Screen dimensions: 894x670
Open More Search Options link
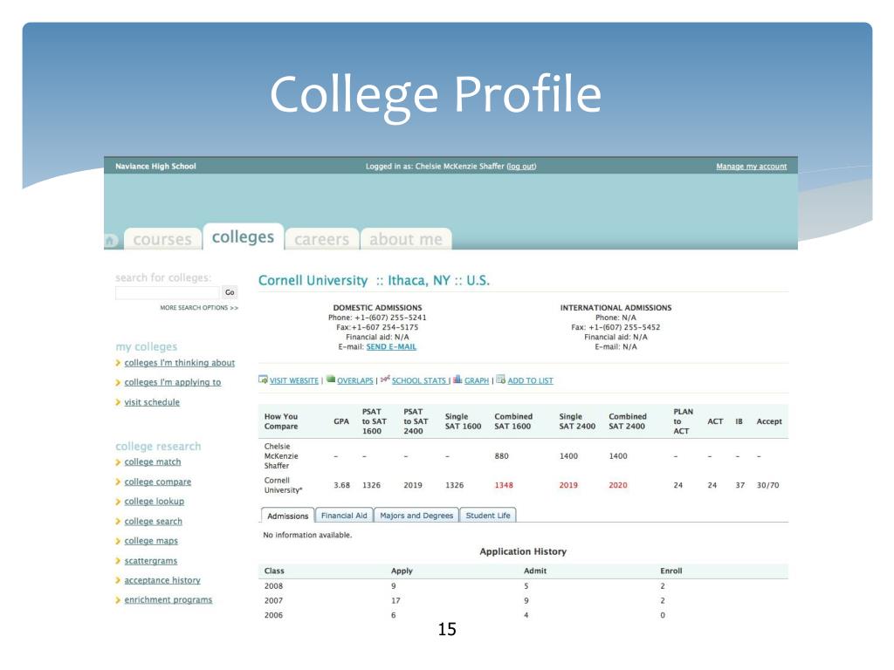(x=199, y=308)
